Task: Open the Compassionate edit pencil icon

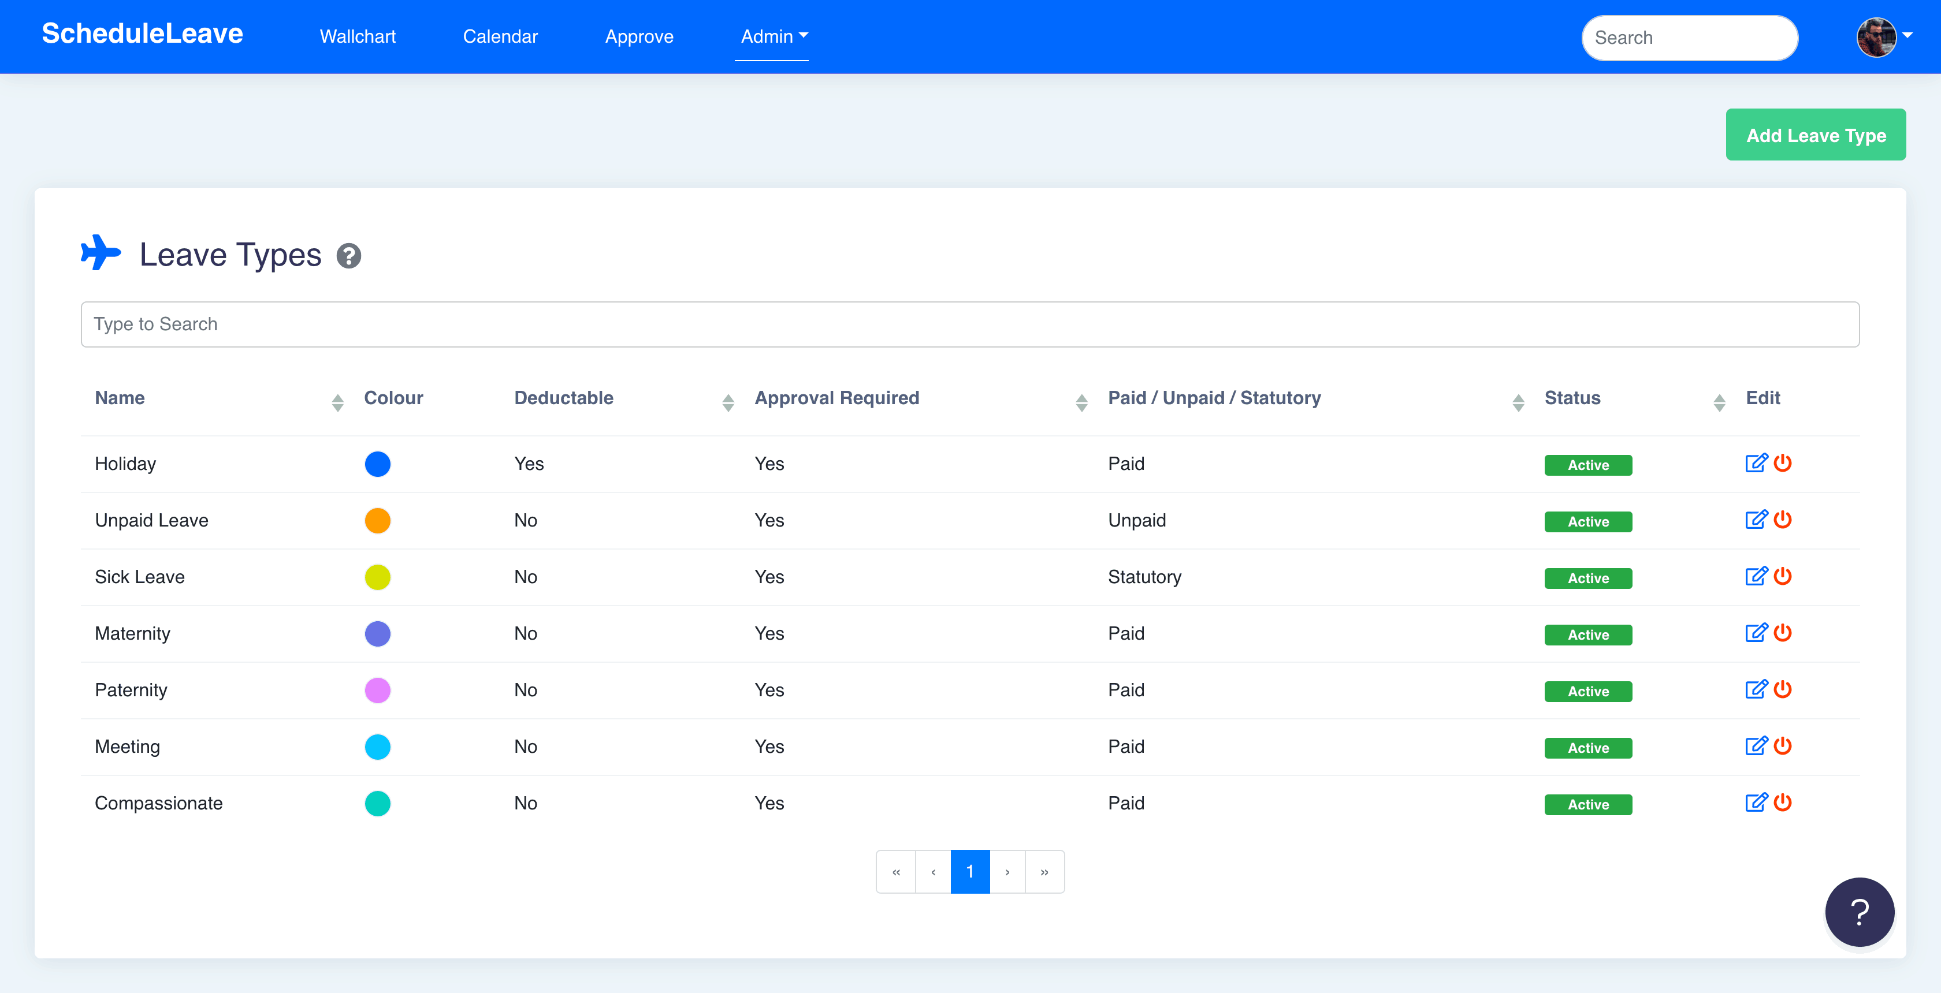Action: (1755, 802)
